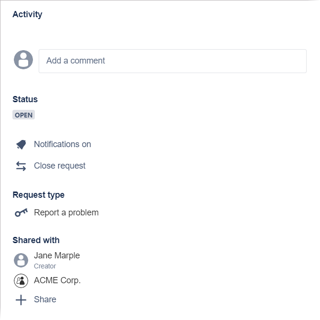Click the commenter avatar beside the comment box

23,60
